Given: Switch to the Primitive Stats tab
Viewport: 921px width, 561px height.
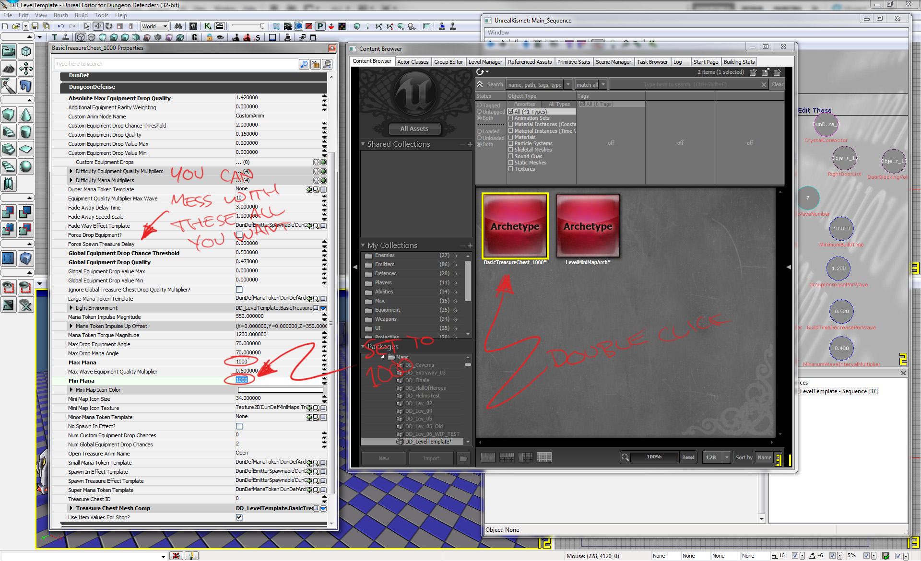Looking at the screenshot, I should pos(573,62).
